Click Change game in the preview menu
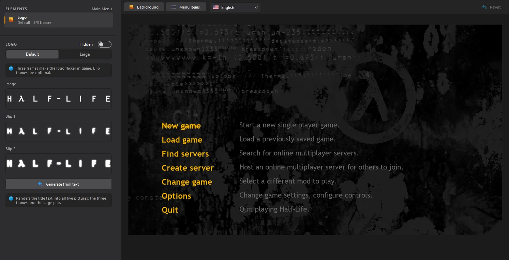Image resolution: width=509 pixels, height=260 pixels. 187,182
